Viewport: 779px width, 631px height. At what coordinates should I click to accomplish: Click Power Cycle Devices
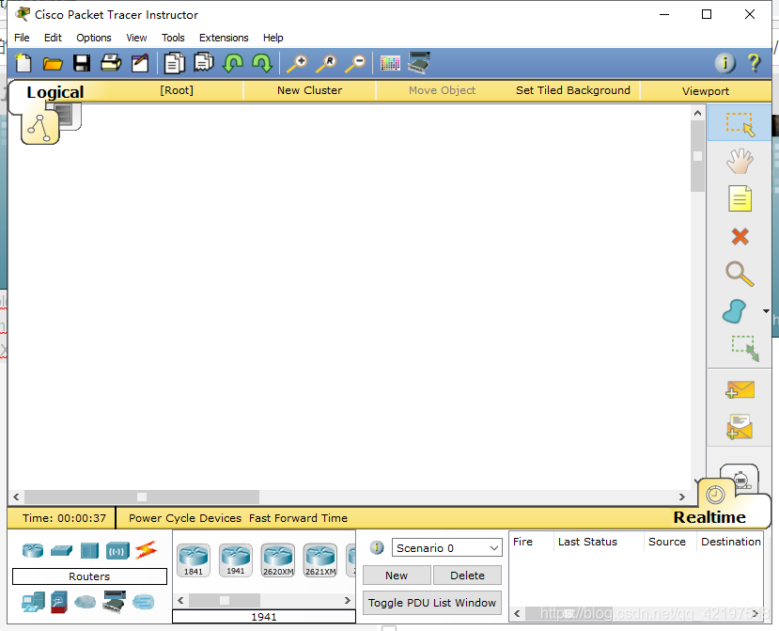[185, 518]
